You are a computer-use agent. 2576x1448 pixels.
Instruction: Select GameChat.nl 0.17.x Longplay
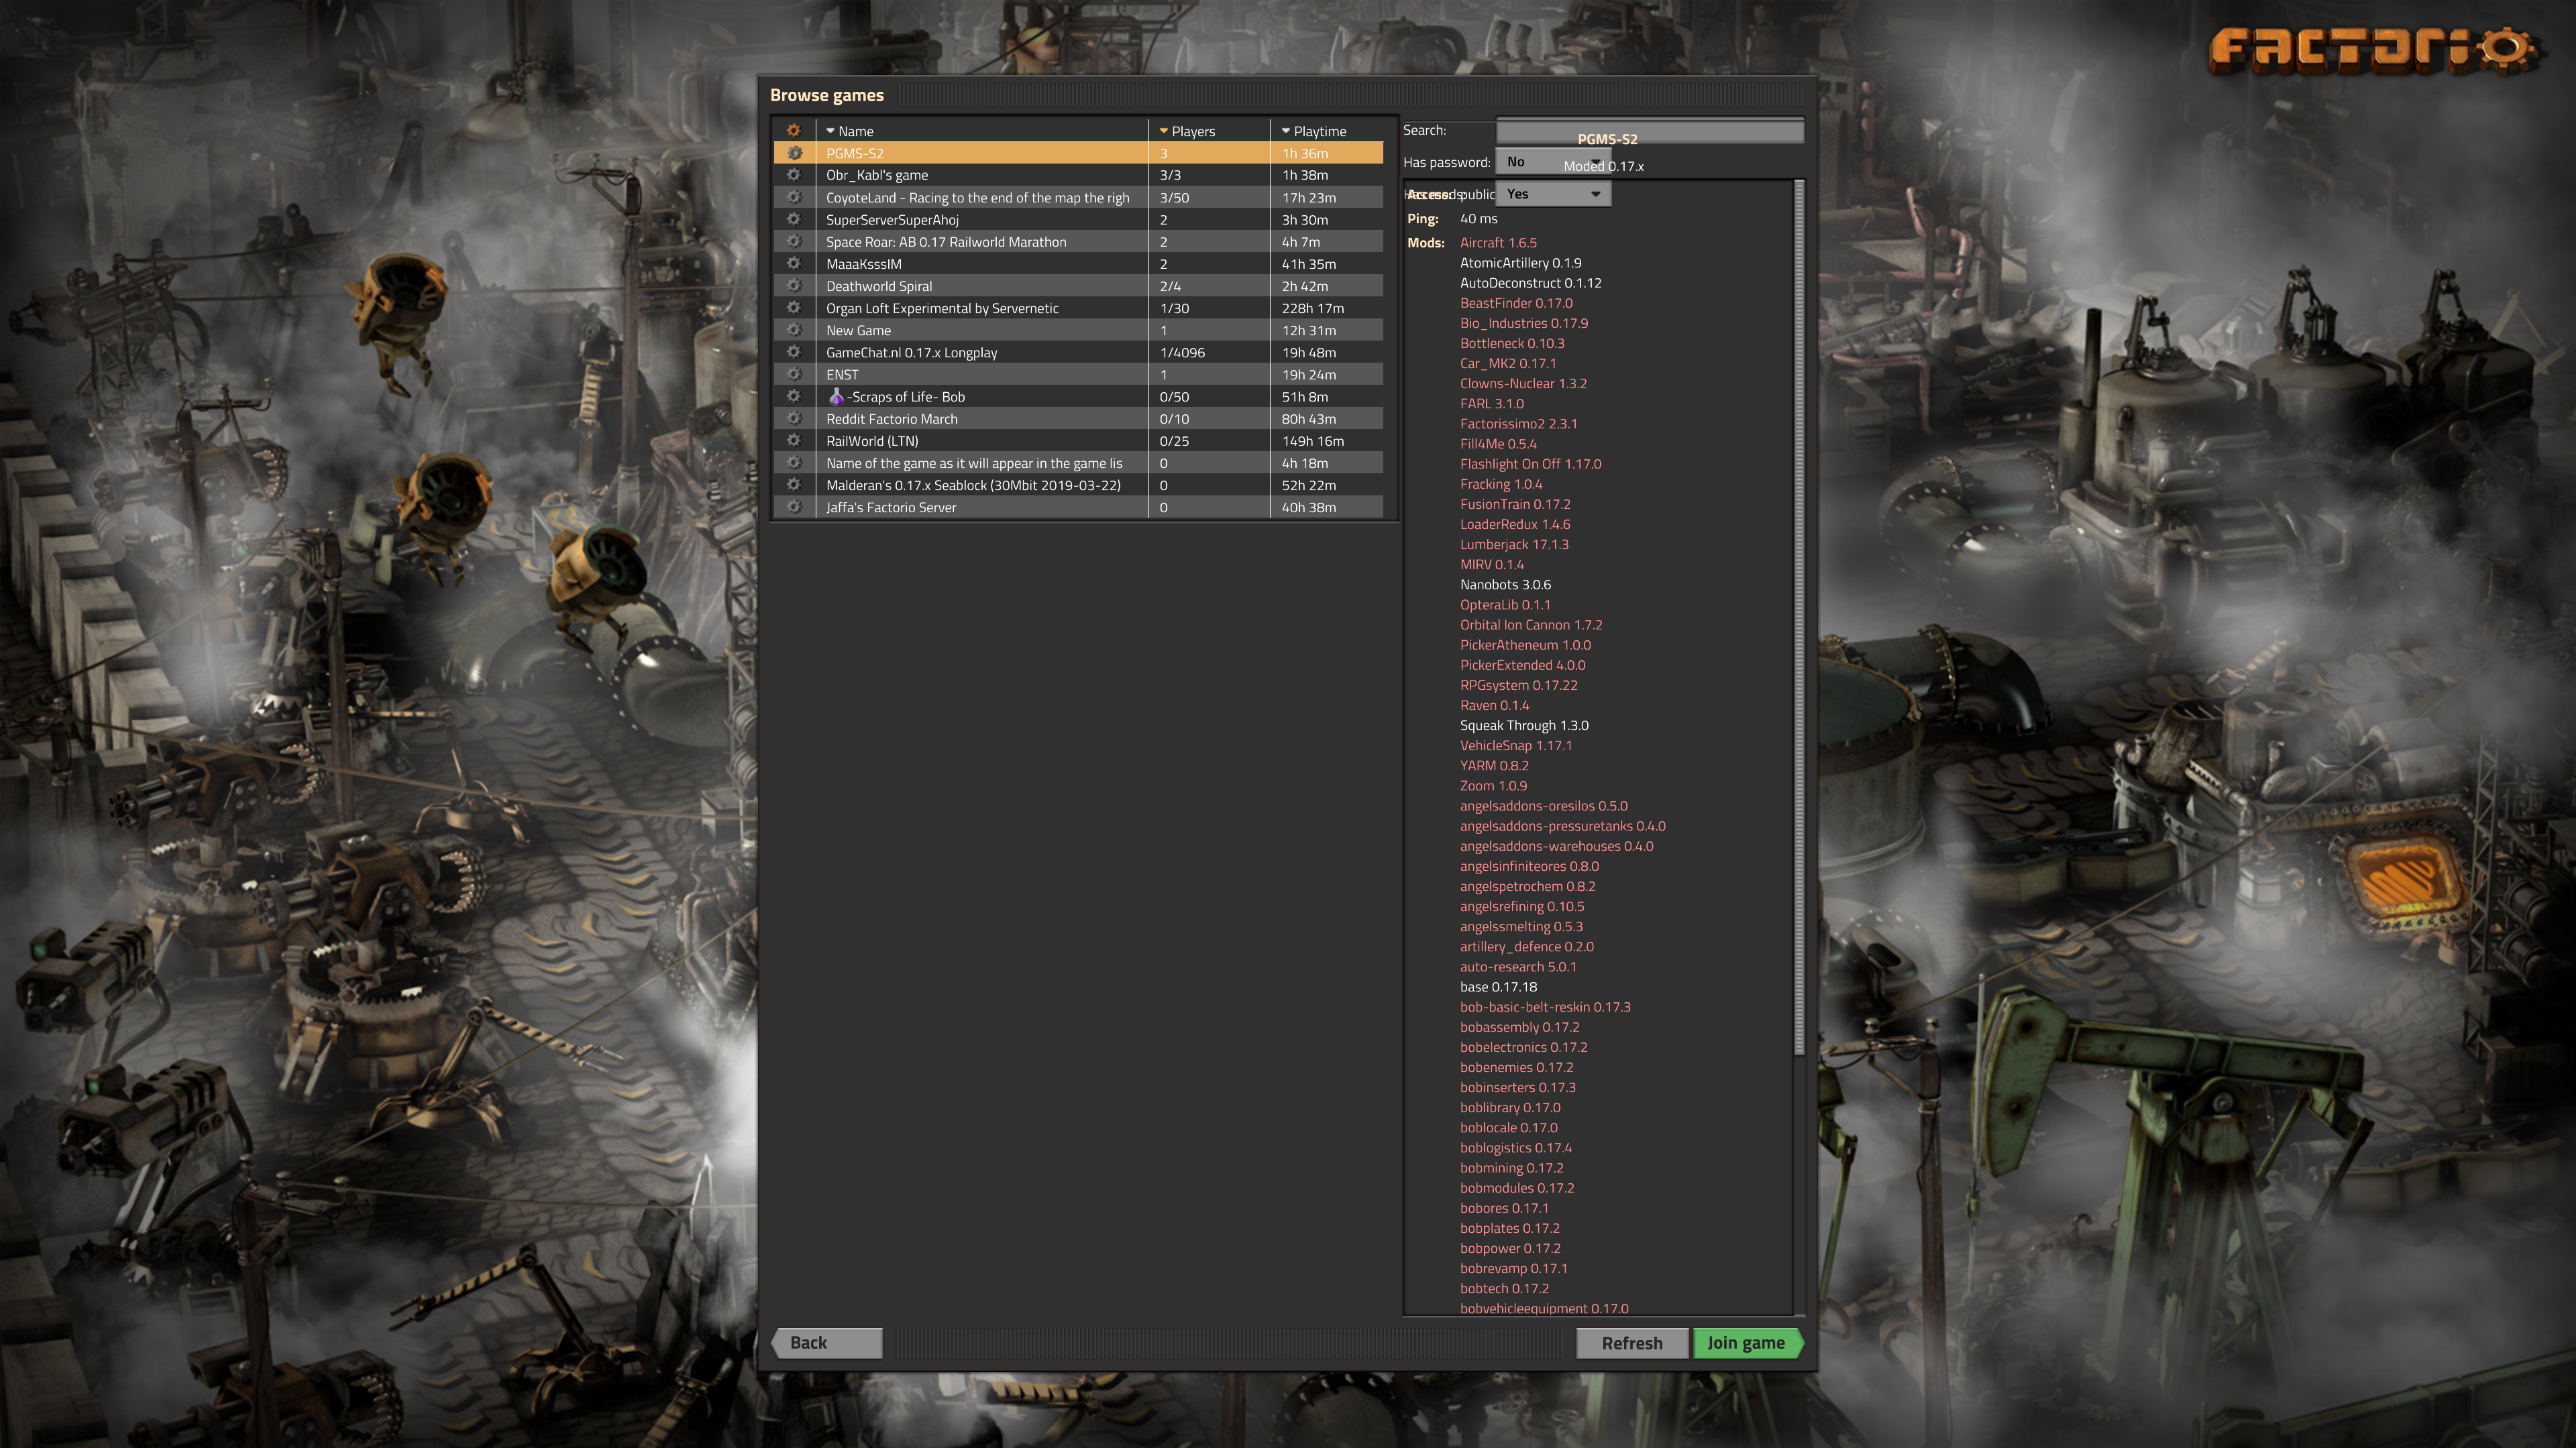pyautogui.click(x=1079, y=352)
